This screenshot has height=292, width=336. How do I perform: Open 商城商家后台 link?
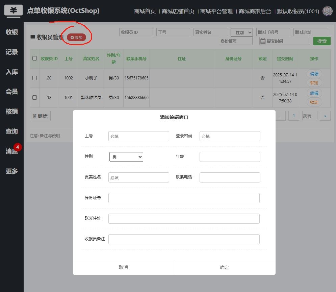point(255,11)
